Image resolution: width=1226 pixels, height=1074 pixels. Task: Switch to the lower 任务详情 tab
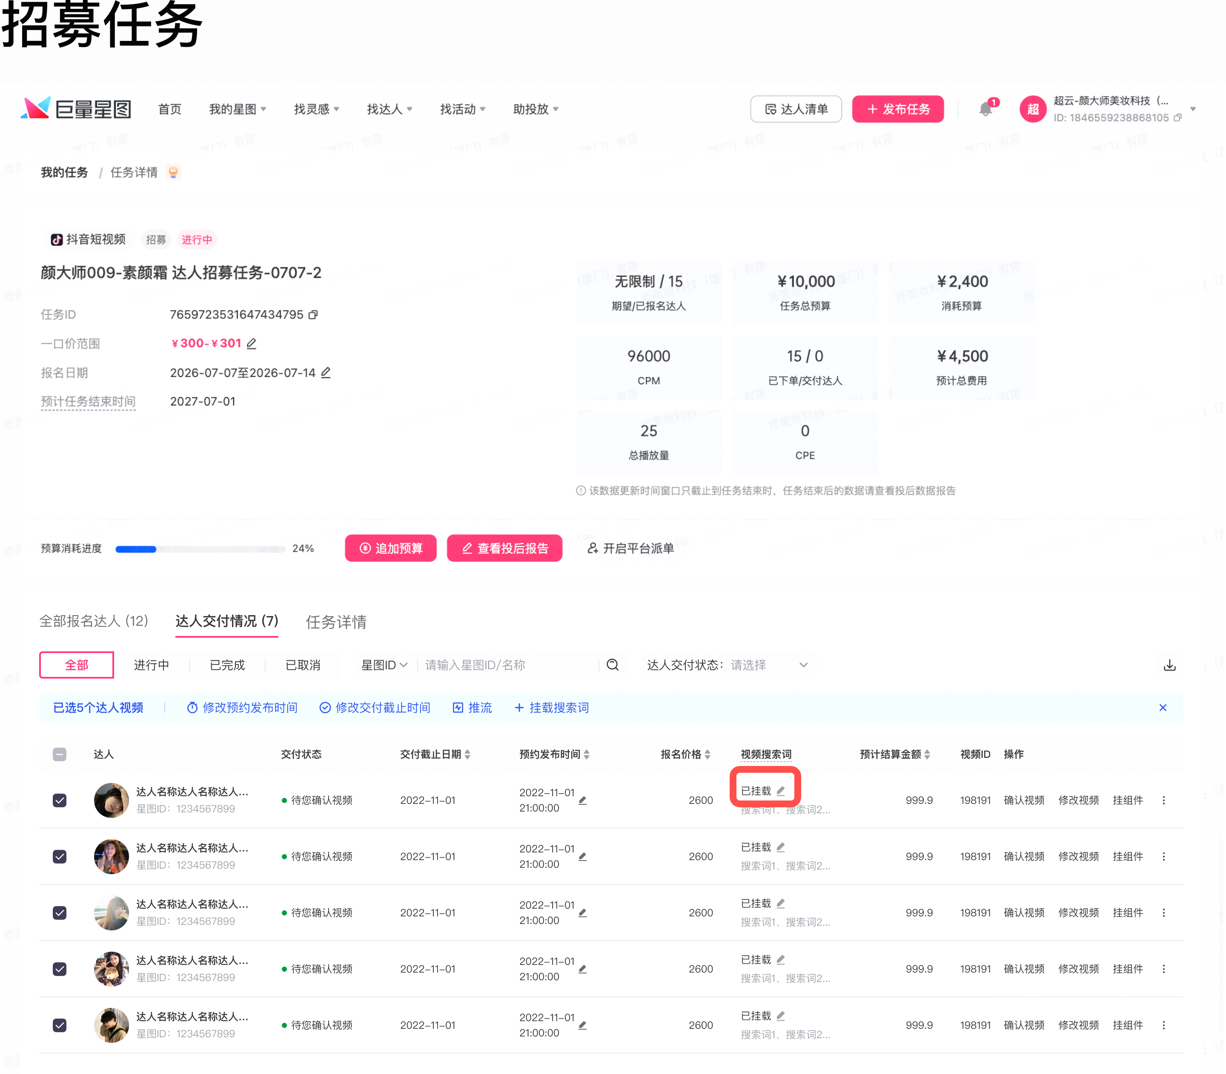tap(336, 622)
